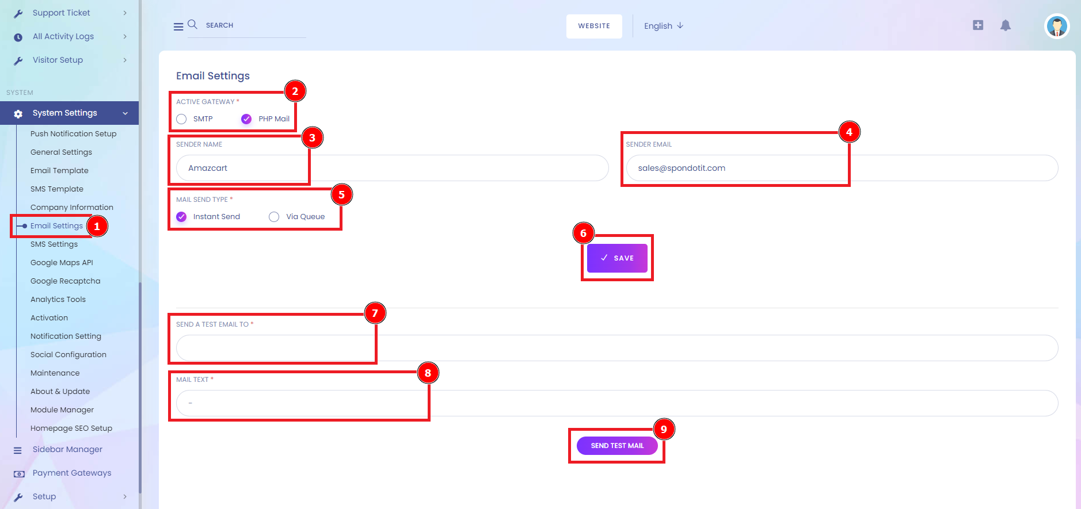The image size is (1081, 509).
Task: Select the PHP Mail radio button
Action: (246, 119)
